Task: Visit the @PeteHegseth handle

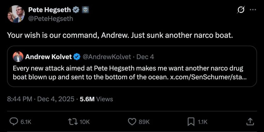Action: coord(51,18)
